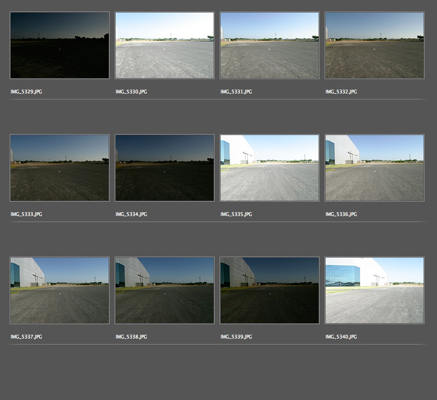Click the IMG_5337.JPG filename label
This screenshot has width=437, height=400.
tap(26, 337)
